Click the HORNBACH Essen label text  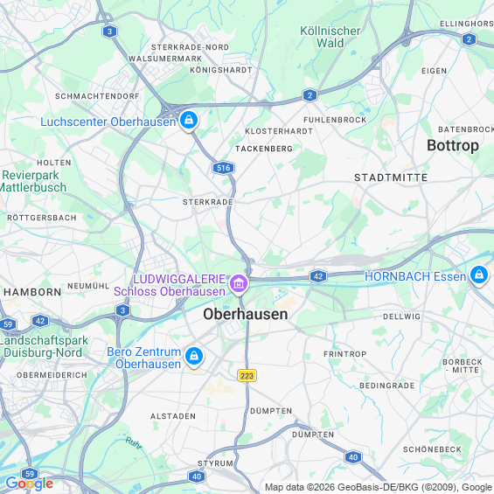pyautogui.click(x=415, y=276)
